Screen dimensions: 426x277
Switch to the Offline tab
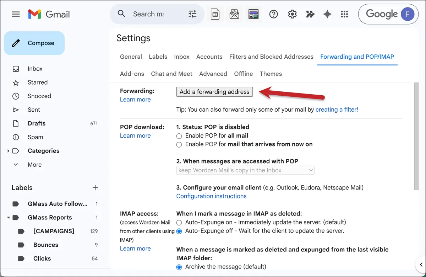pyautogui.click(x=244, y=74)
